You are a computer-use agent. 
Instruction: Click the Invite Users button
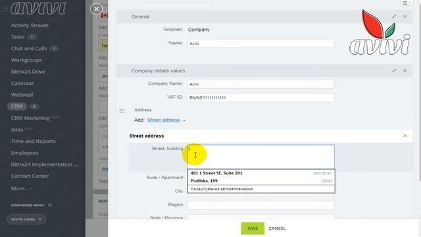26,219
